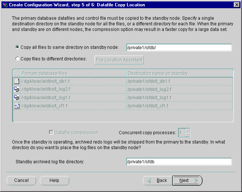242x192 pixels.
Task: Click the control file icon for t_cf1.f
Action: 16,106
